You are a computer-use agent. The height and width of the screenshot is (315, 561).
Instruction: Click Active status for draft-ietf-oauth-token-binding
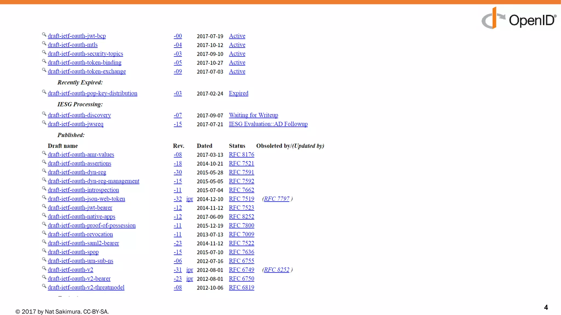click(237, 63)
